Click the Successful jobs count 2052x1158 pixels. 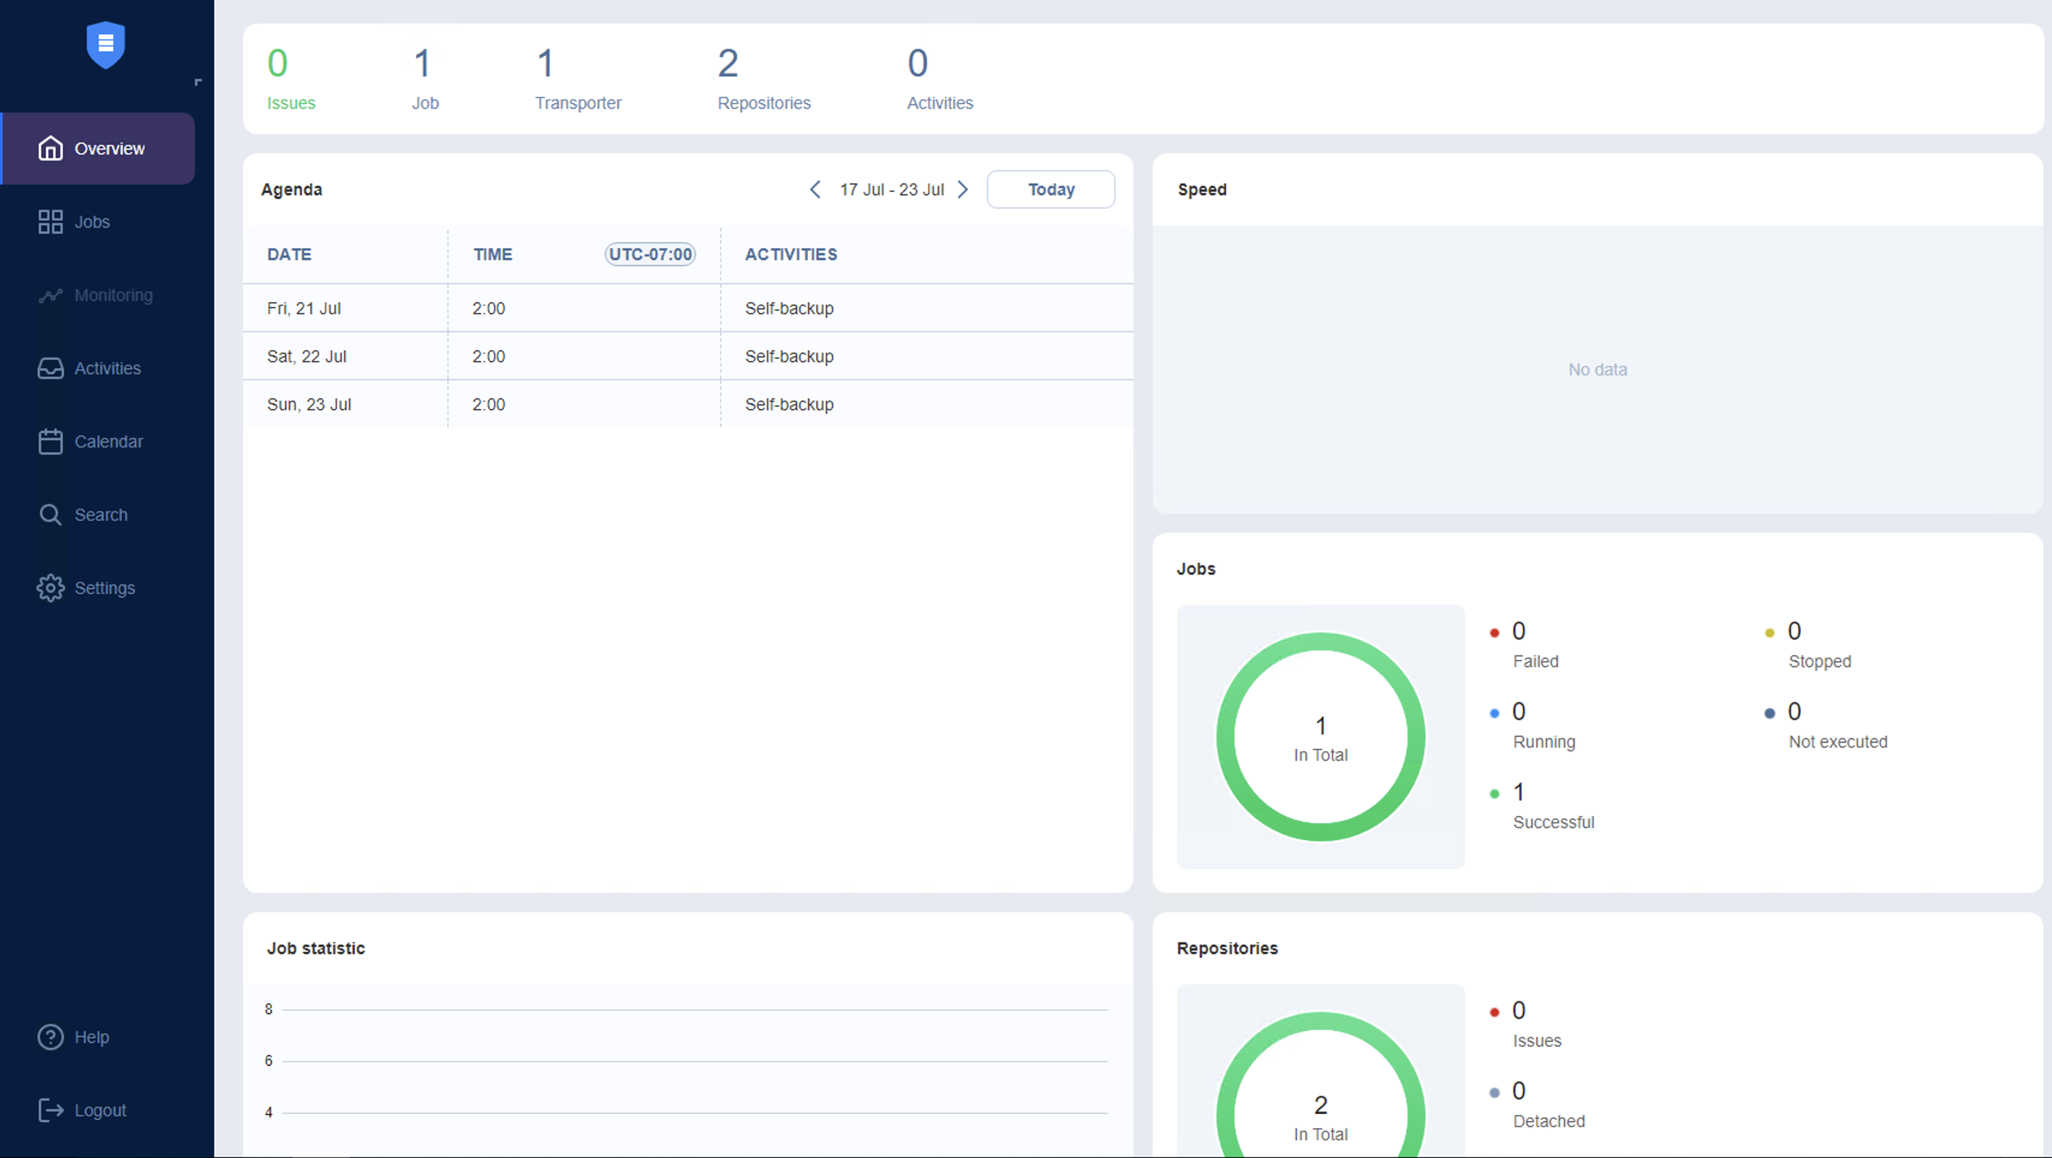click(x=1518, y=792)
